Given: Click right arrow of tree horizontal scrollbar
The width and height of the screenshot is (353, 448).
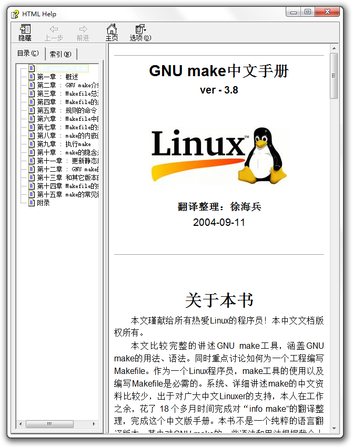Looking at the screenshot, I should (x=94, y=424).
